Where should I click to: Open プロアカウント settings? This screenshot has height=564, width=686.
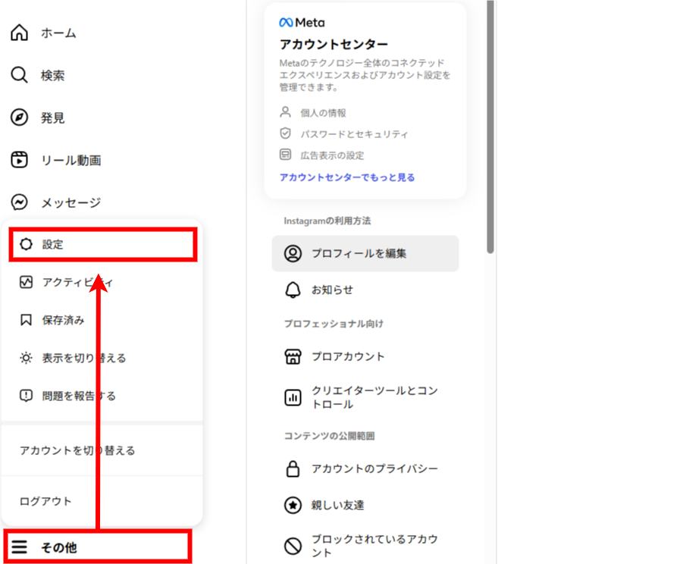coord(348,356)
